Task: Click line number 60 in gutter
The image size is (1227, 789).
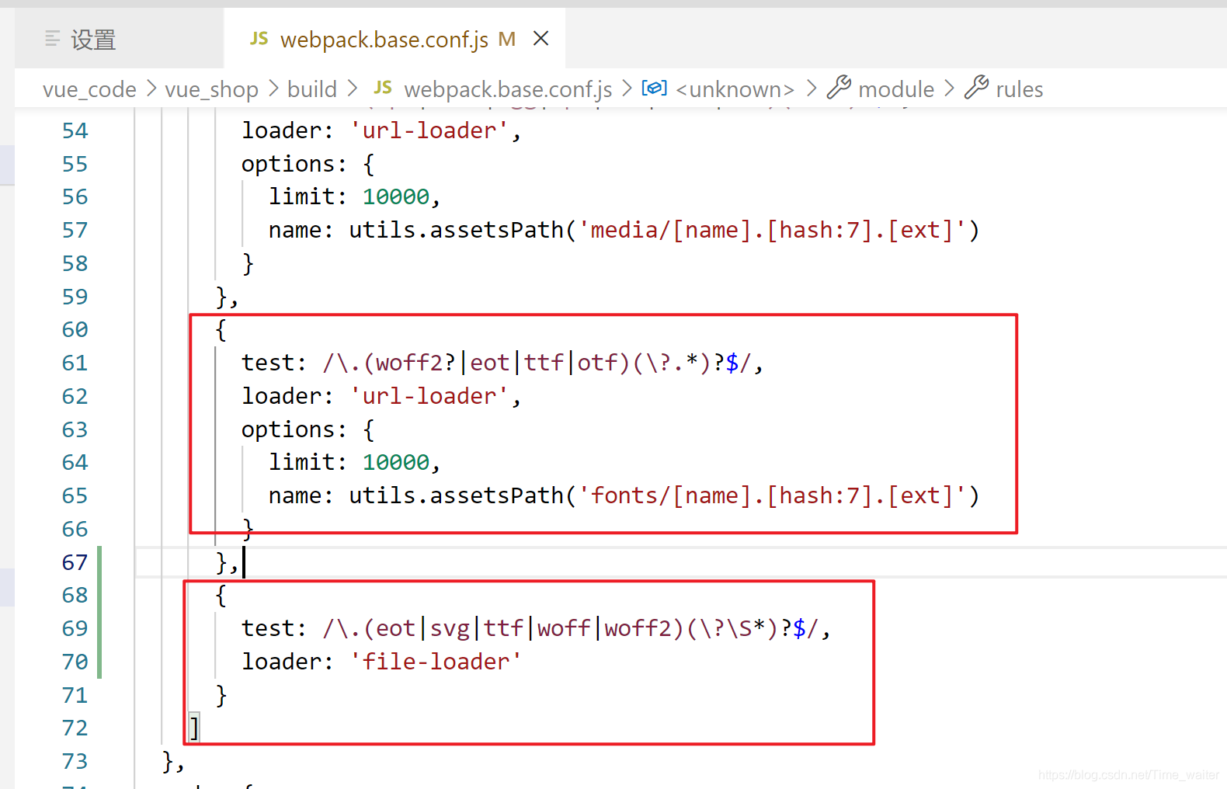Action: [x=75, y=329]
